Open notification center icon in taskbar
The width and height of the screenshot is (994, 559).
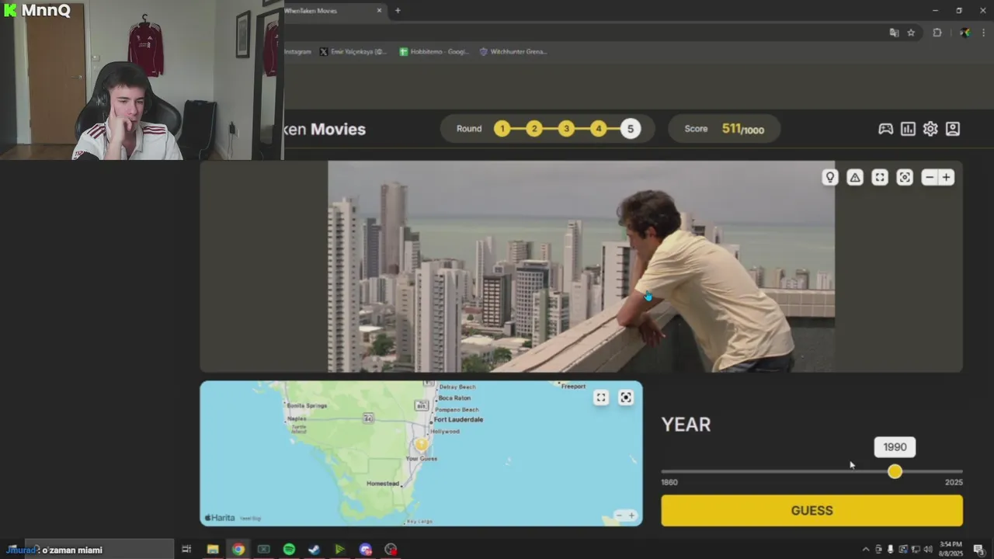[978, 550]
